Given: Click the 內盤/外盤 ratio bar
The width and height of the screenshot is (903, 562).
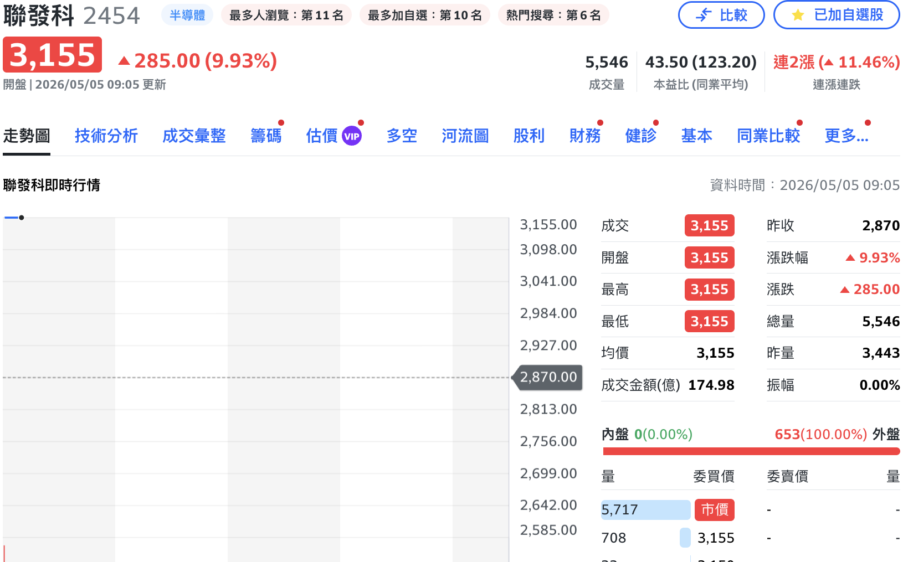Looking at the screenshot, I should pos(751,451).
